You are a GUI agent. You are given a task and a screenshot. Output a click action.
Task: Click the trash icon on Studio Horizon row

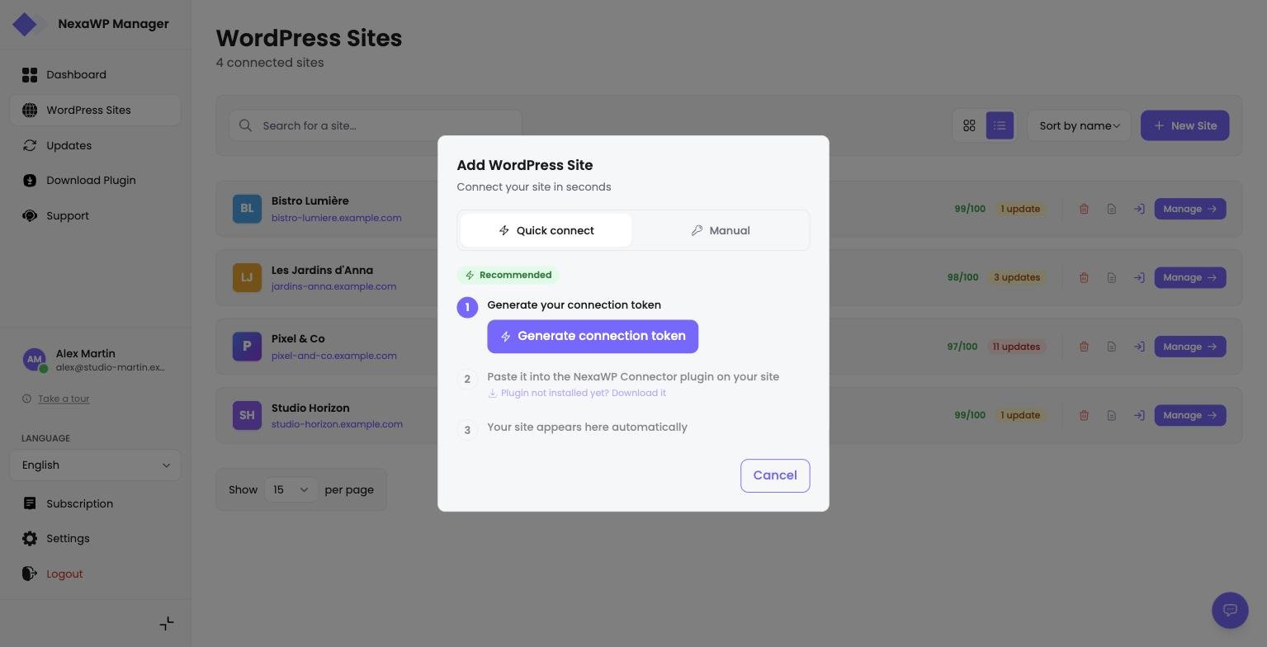[1084, 415]
